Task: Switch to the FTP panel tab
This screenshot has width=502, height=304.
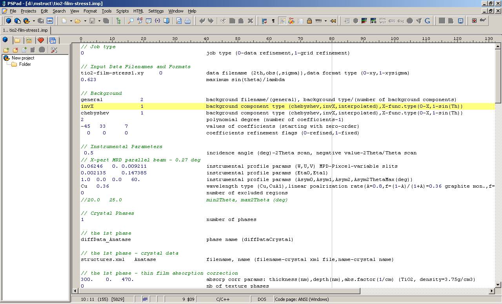Action: tap(29, 40)
